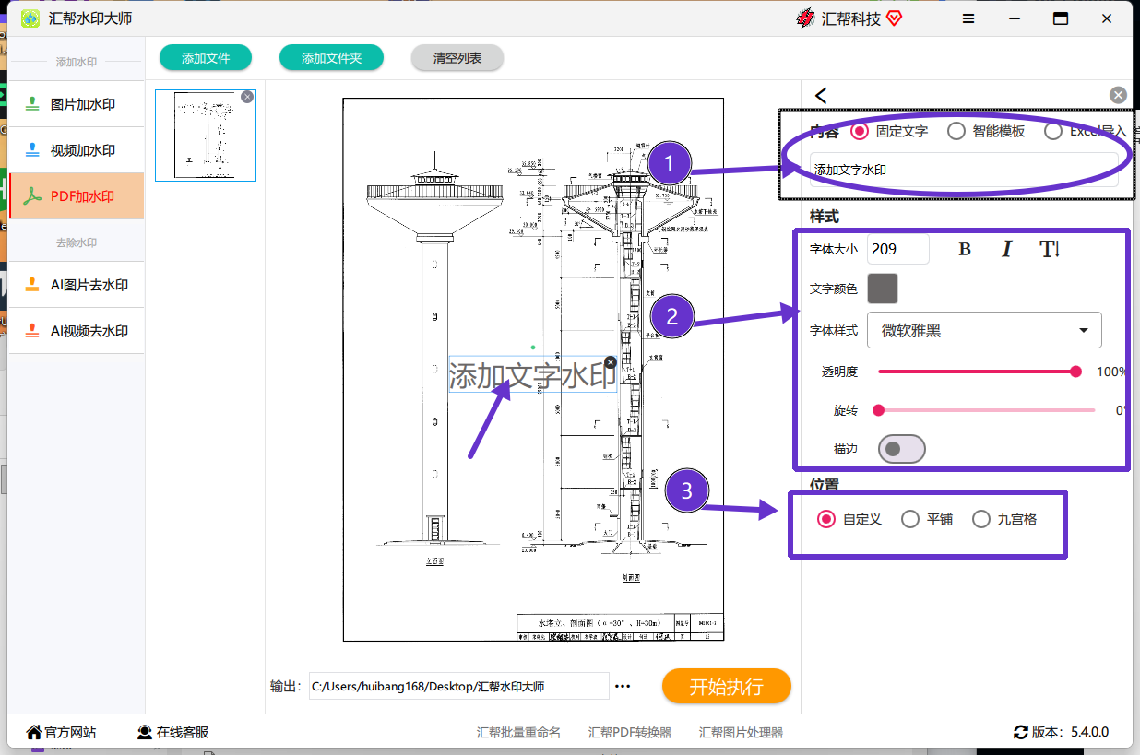Click the PDF加水印 sidebar icon
The width and height of the screenshot is (1140, 755).
[x=32, y=196]
